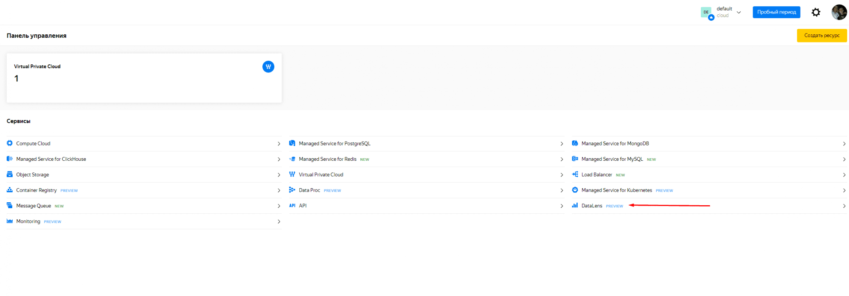Click the chevron on the ClickHouse row

click(x=279, y=159)
